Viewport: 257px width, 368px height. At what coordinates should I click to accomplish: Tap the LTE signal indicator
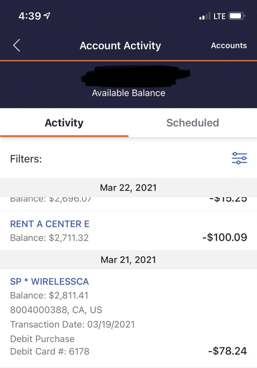[220, 16]
